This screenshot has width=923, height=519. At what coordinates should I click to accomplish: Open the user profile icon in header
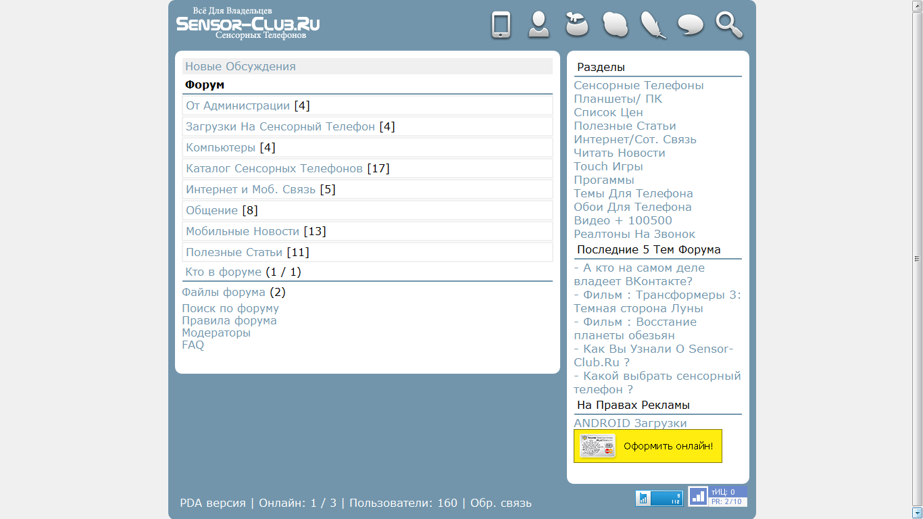pyautogui.click(x=539, y=25)
